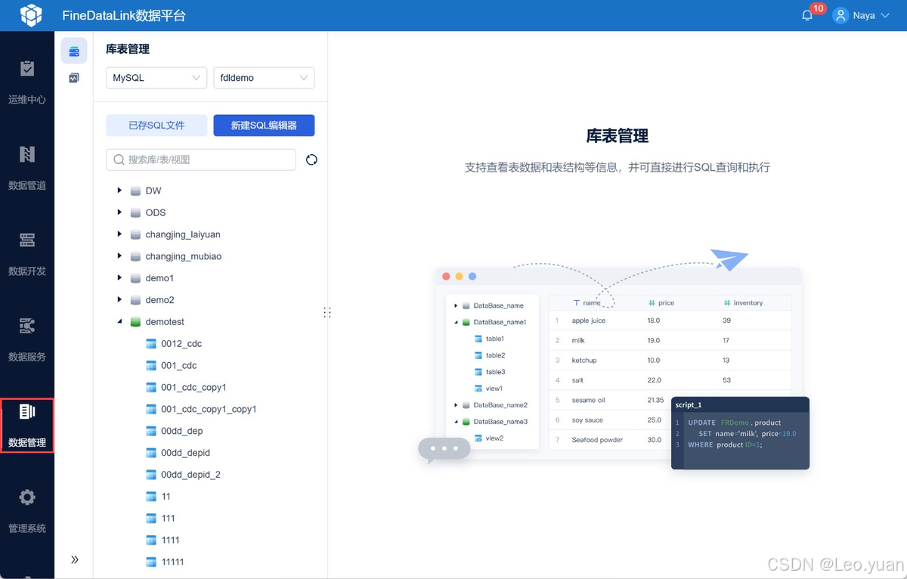Open 数据开发 in the sidebar
Viewport: 907px width, 579px height.
pyautogui.click(x=27, y=253)
